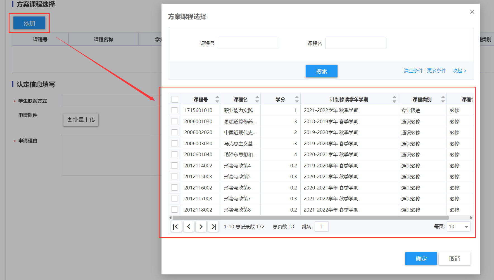This screenshot has width=494, height=280.
Task: Collapse search panel via 收起 link
Action: [x=459, y=71]
